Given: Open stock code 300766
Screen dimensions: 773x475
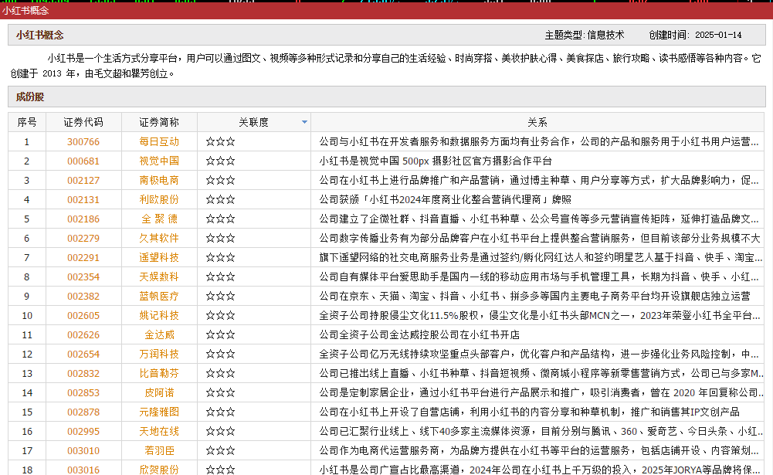Looking at the screenshot, I should coord(83,141).
